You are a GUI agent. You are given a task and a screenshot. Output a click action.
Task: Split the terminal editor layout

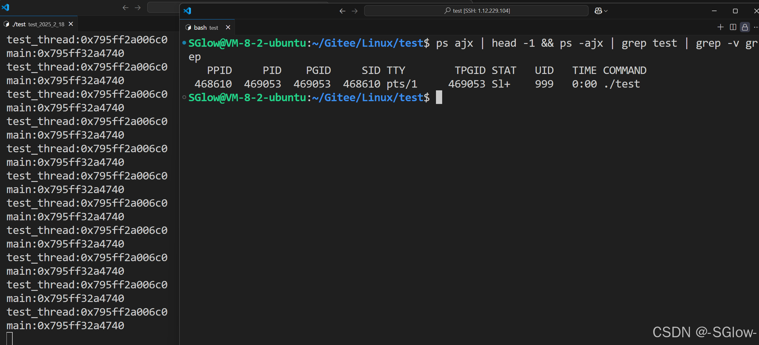(733, 27)
